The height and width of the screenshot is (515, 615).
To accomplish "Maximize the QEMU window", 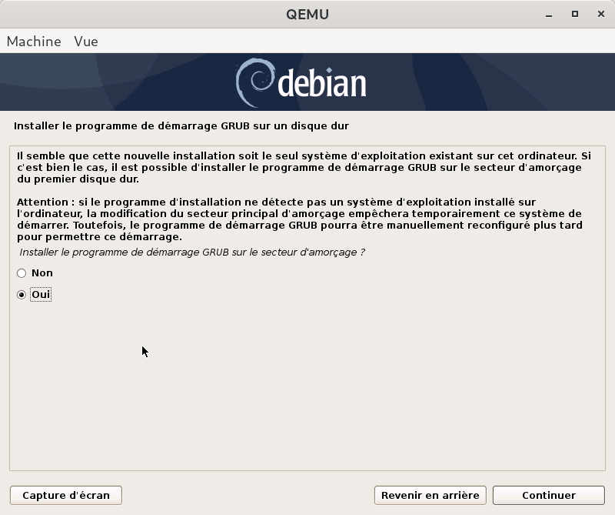I will click(x=574, y=14).
